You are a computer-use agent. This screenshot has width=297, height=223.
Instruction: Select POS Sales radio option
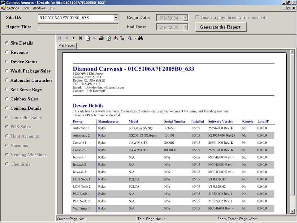(7, 126)
